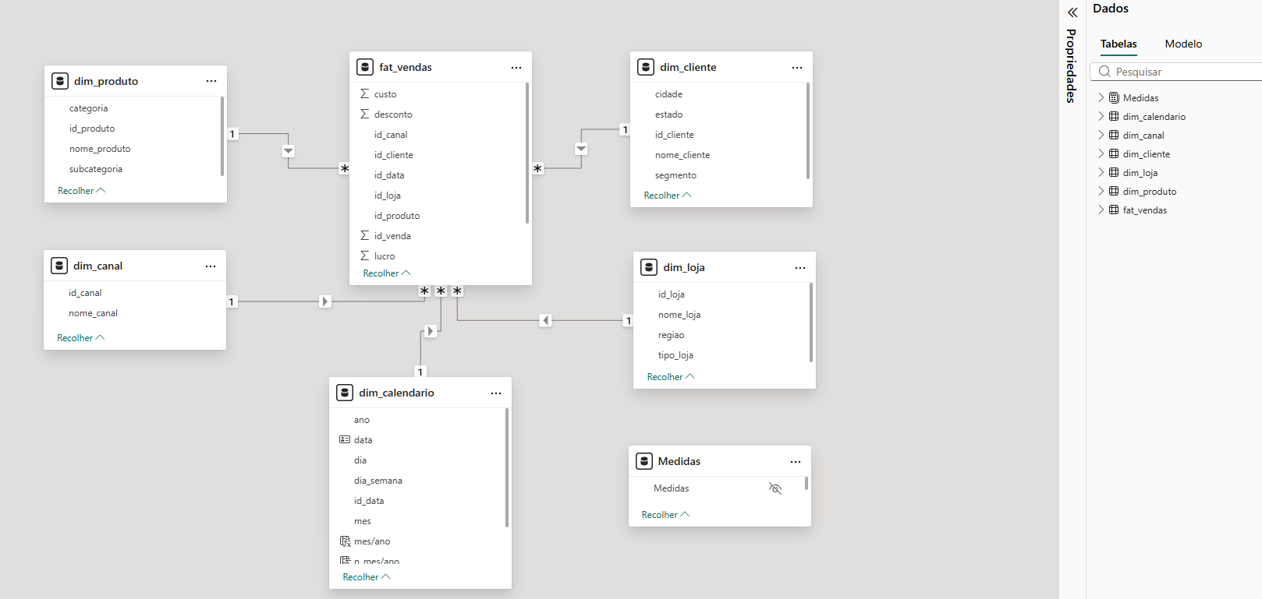
Task: Select the categoria field in dim_produto
Action: (x=88, y=108)
